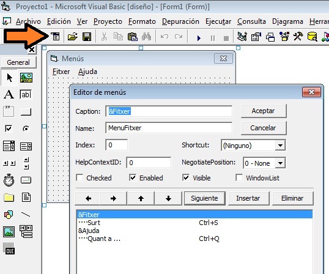This screenshot has height=274, width=329.
Task: Click the Cancelar button
Action: coord(264,128)
